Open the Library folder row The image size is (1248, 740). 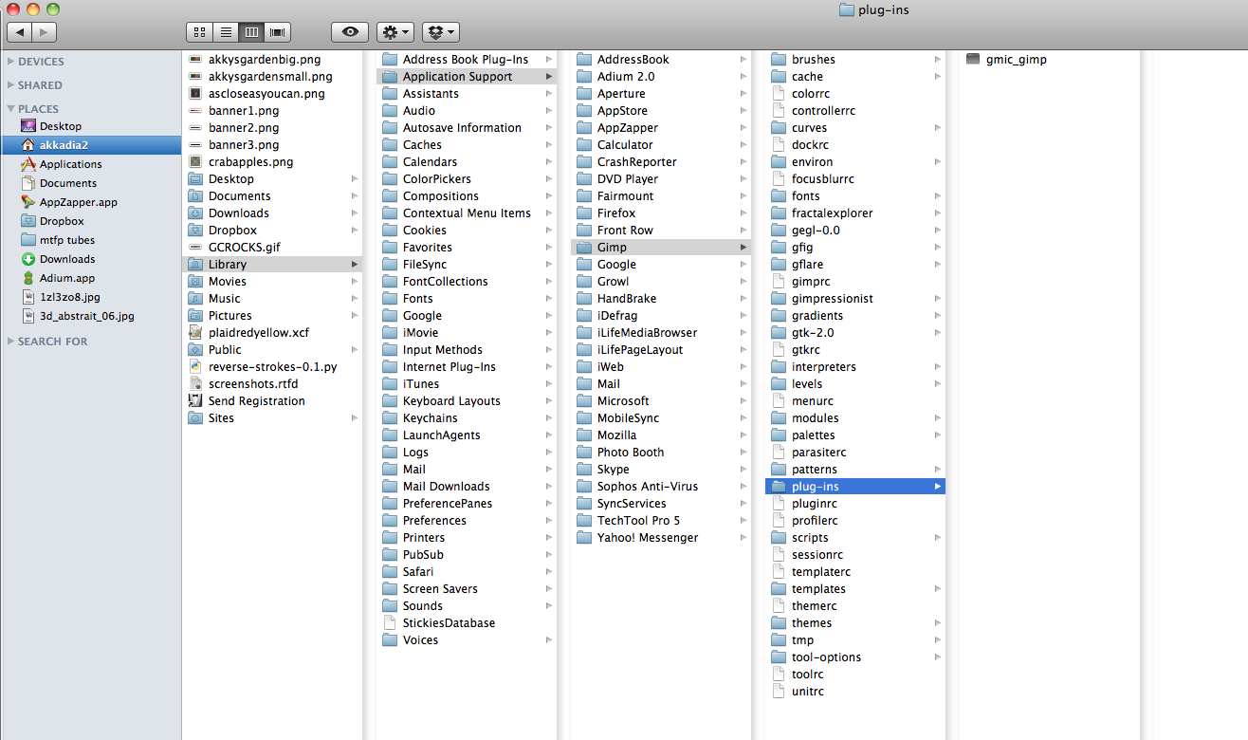click(272, 265)
